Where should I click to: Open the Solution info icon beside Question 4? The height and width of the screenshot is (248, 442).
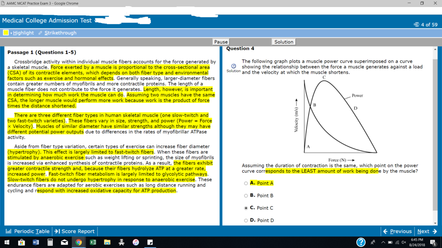[x=234, y=66]
